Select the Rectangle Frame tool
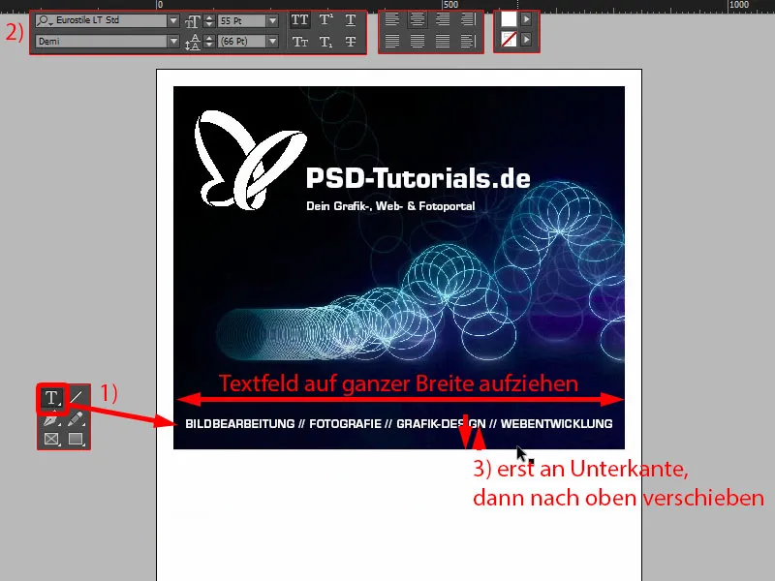Image resolution: width=775 pixels, height=581 pixels. coord(51,439)
